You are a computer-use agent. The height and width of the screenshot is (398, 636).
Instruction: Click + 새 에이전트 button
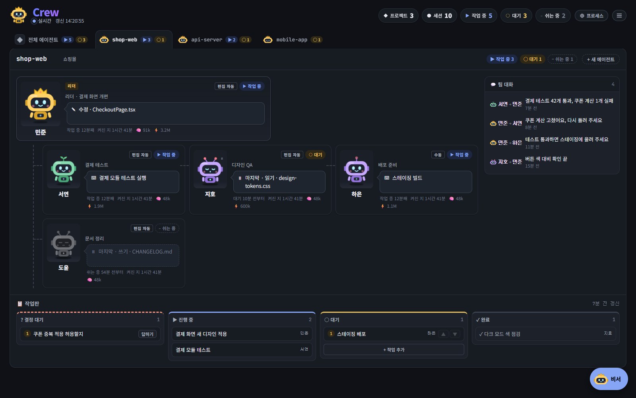click(x=601, y=59)
